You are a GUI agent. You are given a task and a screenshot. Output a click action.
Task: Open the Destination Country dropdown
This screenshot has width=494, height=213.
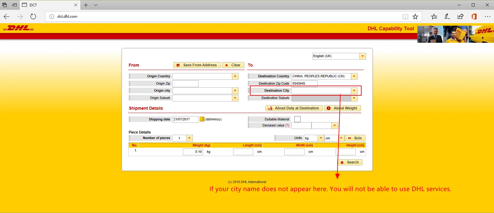pos(354,76)
